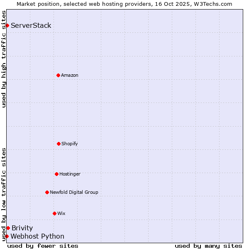Select the Newfold Digital Group red dot
Screen dimensions: 249x249
click(47, 192)
